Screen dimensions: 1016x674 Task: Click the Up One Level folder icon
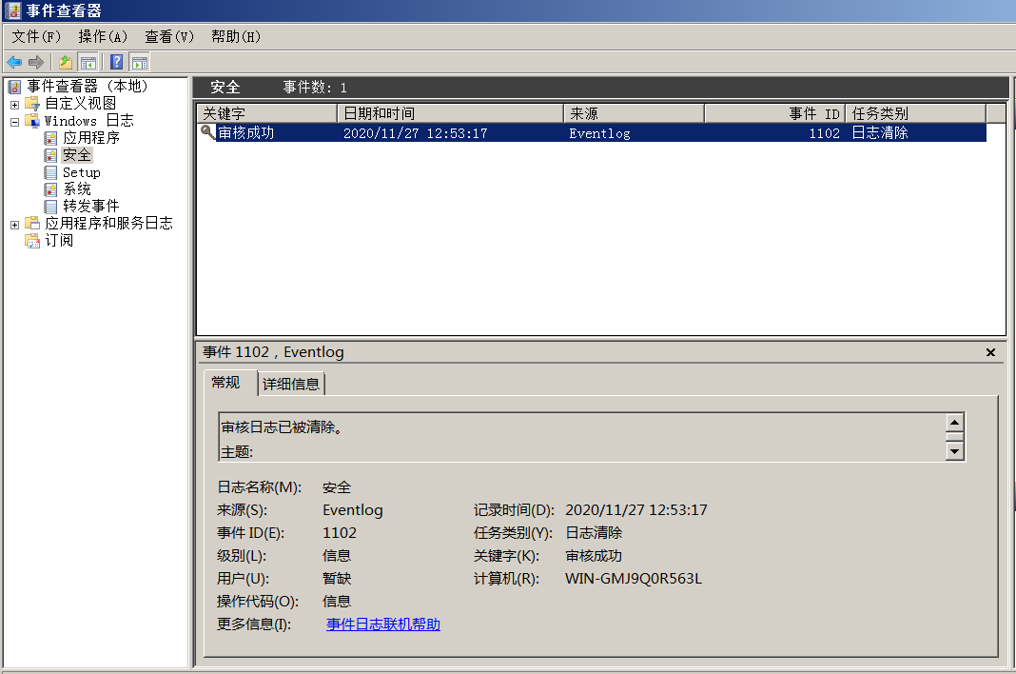[65, 62]
